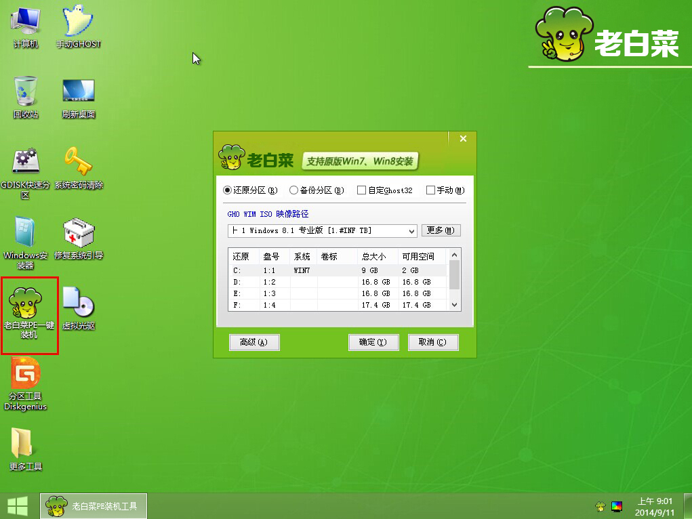Enable the 手动(M) checkbox
The image size is (692, 519).
pos(431,190)
